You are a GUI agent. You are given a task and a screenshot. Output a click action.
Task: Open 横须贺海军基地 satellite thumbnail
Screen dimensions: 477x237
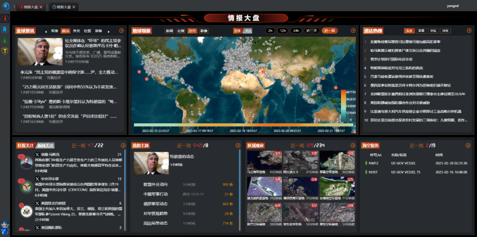click(301, 187)
